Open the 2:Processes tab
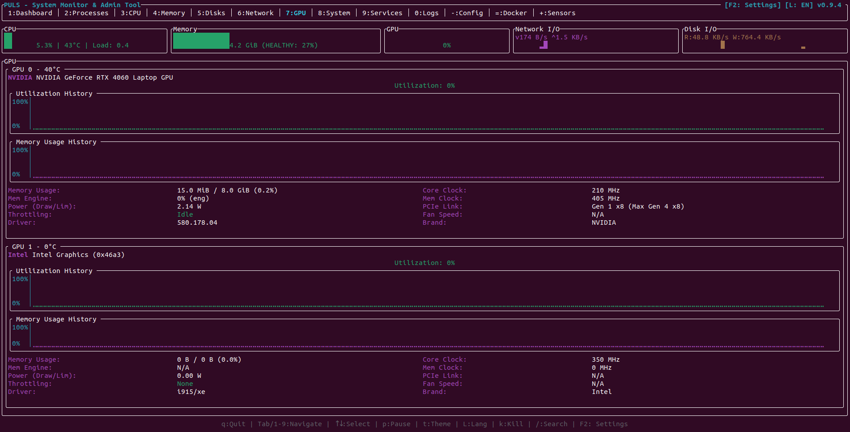The image size is (850, 432). tap(86, 13)
